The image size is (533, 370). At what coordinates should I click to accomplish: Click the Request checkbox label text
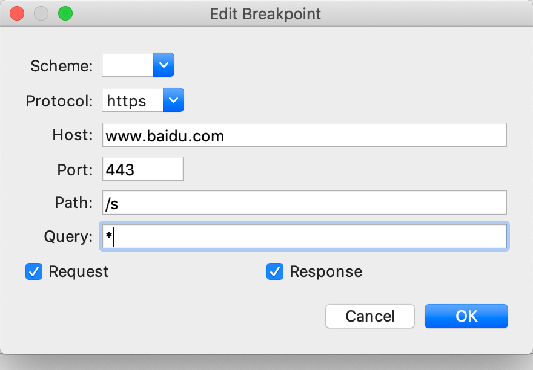pos(79,272)
